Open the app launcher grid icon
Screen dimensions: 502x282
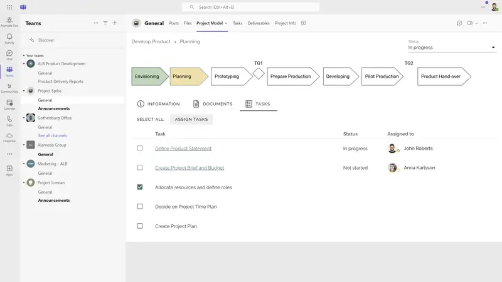[x=9, y=7]
